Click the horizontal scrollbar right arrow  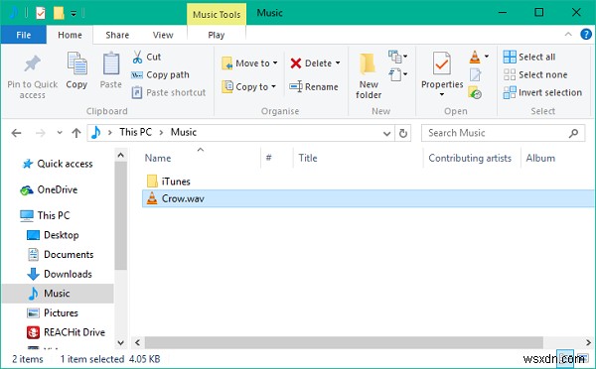[x=588, y=342]
